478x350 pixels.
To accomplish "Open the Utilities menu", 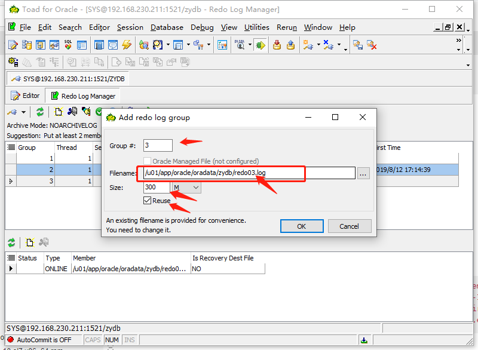I will [x=257, y=27].
